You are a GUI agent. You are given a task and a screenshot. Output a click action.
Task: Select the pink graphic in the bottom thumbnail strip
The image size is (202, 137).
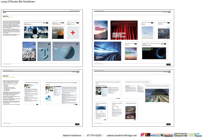143,135
